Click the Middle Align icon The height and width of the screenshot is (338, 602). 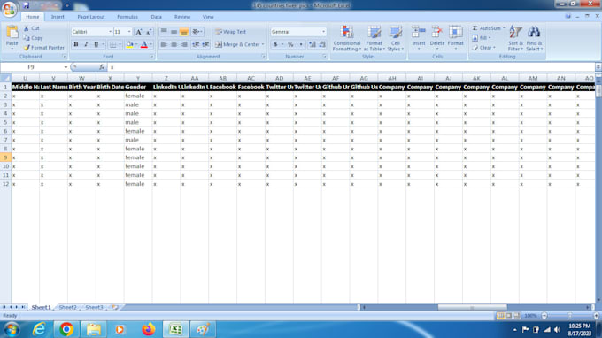coord(174,32)
